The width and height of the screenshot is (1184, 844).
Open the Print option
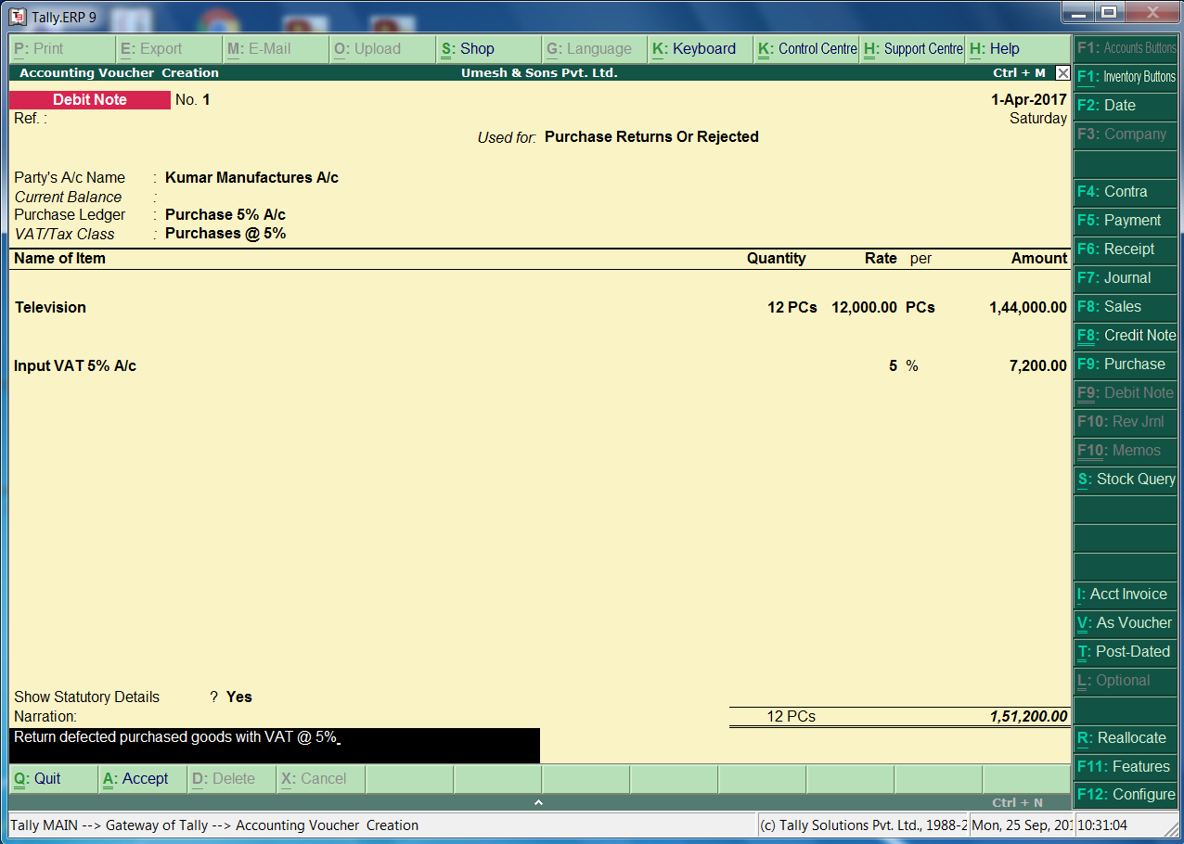pyautogui.click(x=62, y=49)
